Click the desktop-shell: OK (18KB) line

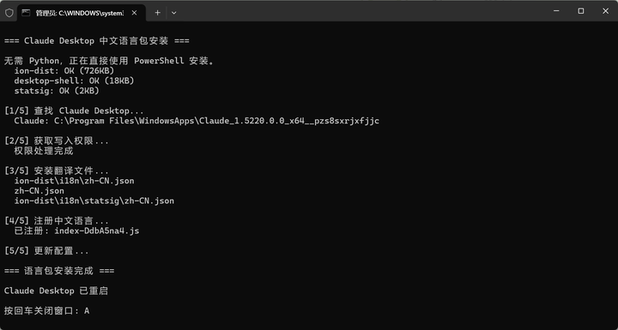click(x=74, y=81)
